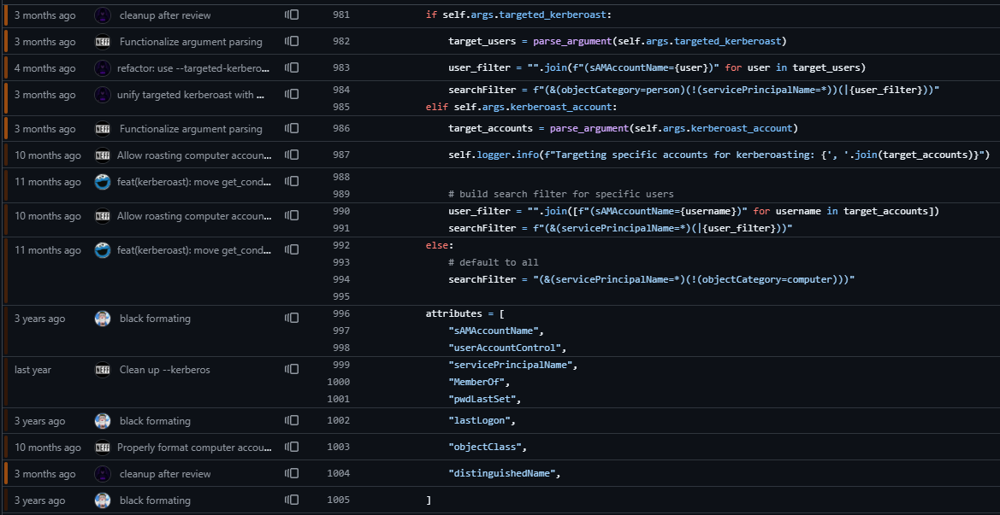Open 'Allow roasting computer accoun…' commit at line 987
Screen dimensions: 1000x515
point(195,155)
